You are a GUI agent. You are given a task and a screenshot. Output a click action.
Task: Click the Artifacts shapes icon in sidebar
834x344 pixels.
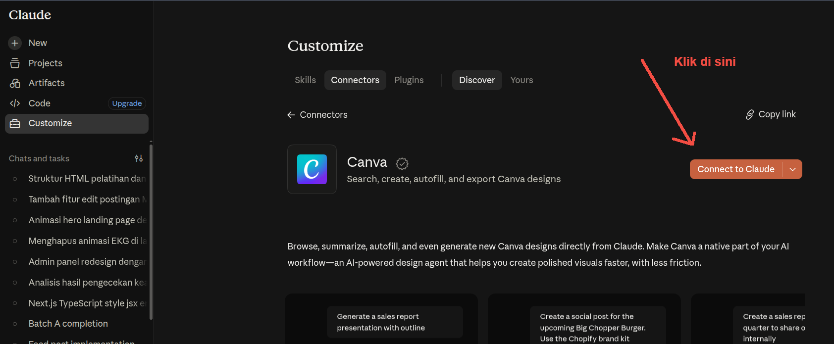(x=15, y=83)
